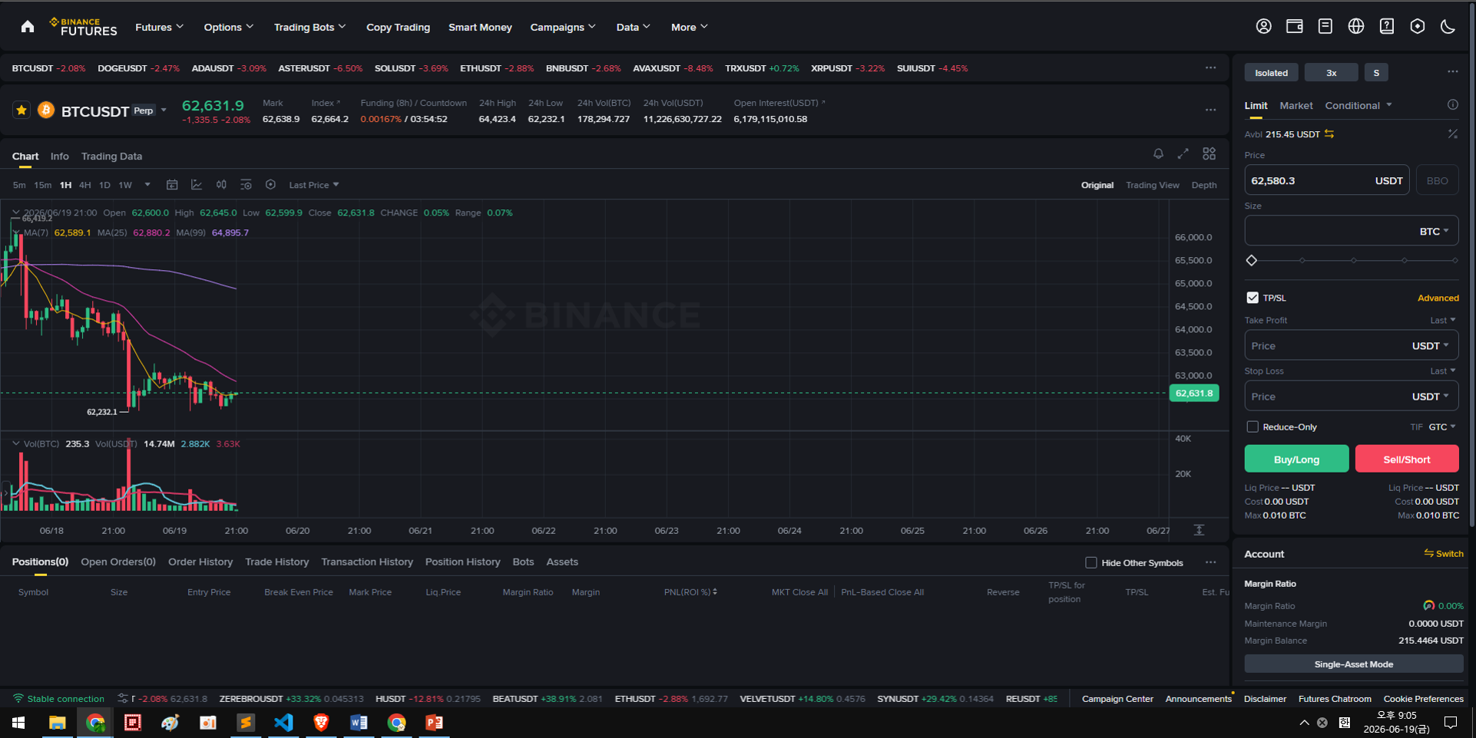1476x738 pixels.
Task: Click the Single-Asset Mode button
Action: click(1353, 664)
